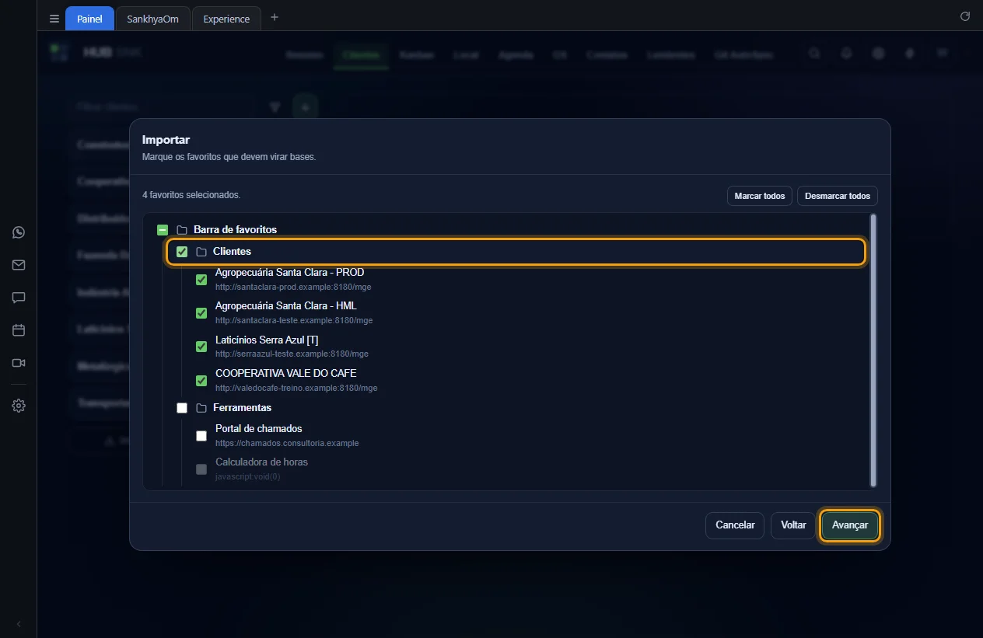Switch to the SankhyaOm tab

153,19
